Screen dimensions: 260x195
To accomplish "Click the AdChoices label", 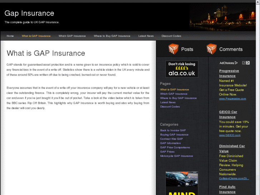I will (x=227, y=63).
